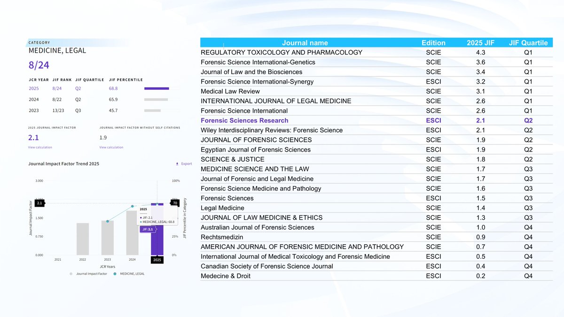
Task: Click the purple percentile bar for 68.8
Action: click(157, 88)
